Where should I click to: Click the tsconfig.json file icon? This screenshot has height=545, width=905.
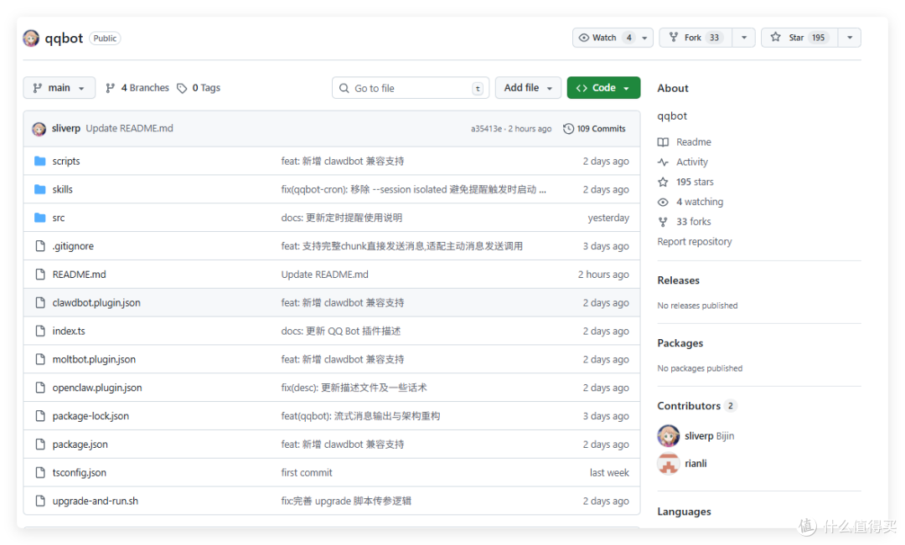(x=40, y=472)
